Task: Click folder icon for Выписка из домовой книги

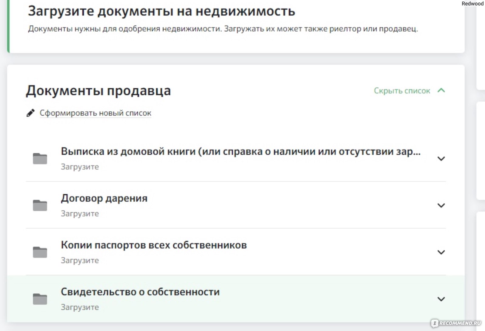Action: tap(40, 158)
